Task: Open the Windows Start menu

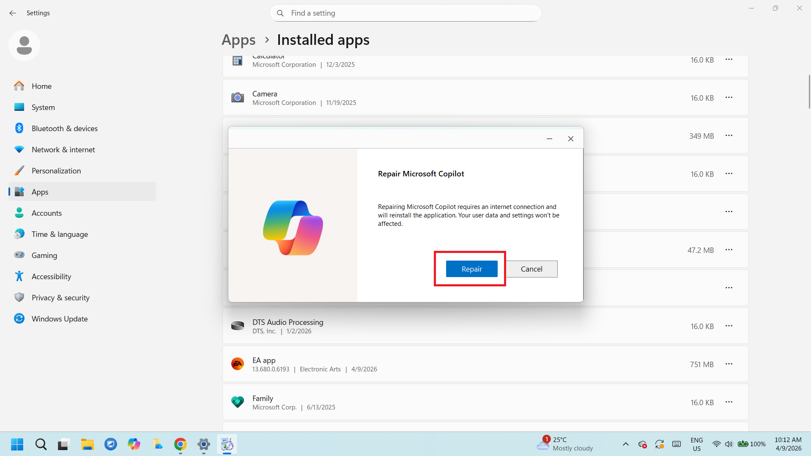Action: [17, 445]
